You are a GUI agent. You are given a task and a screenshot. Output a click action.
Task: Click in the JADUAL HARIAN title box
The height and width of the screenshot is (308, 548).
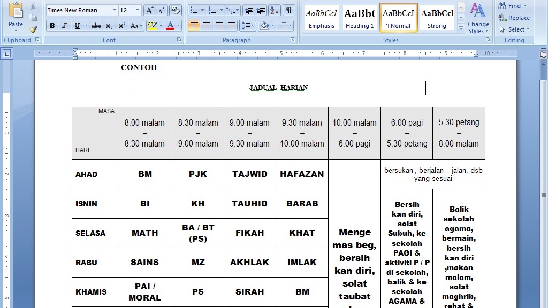coord(278,88)
